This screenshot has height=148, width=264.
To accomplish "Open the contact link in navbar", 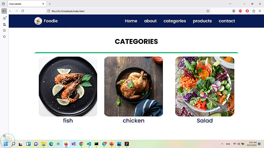I will [x=227, y=21].
